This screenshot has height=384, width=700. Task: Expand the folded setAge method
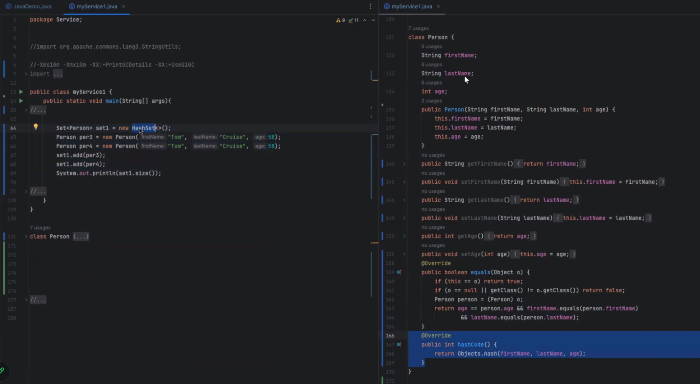pos(404,254)
